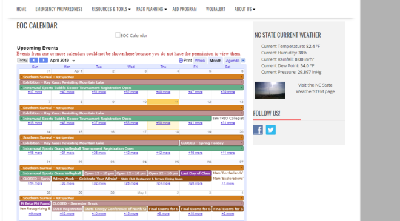400x221 pixels.
Task: Click the Print icon above calendar
Action: click(181, 61)
